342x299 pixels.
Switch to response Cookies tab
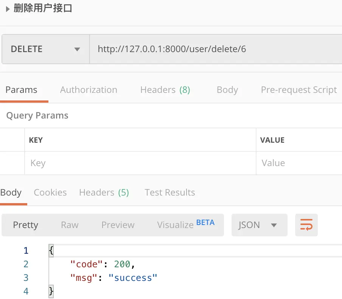[x=50, y=193]
